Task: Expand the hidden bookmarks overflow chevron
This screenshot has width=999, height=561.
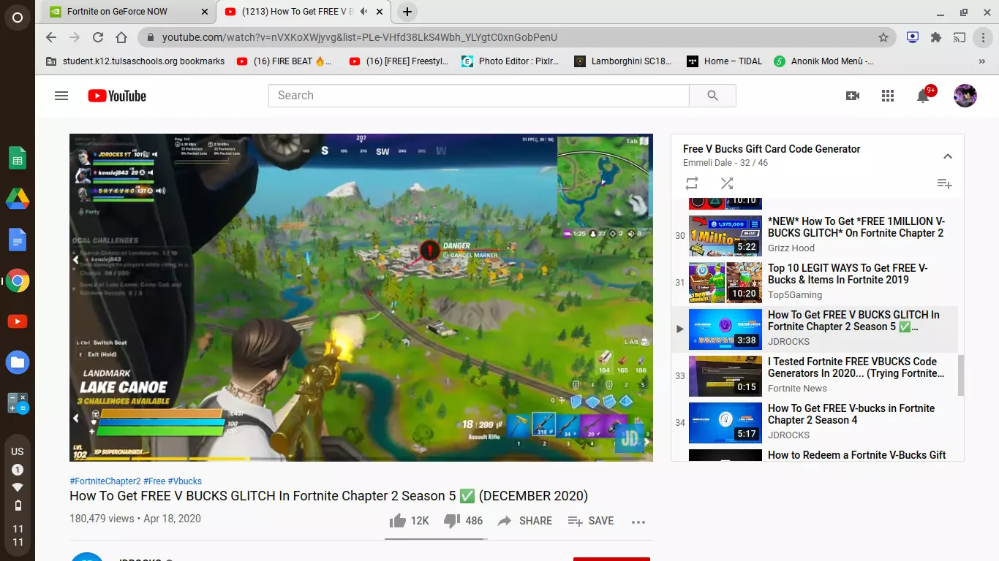Action: coord(982,61)
